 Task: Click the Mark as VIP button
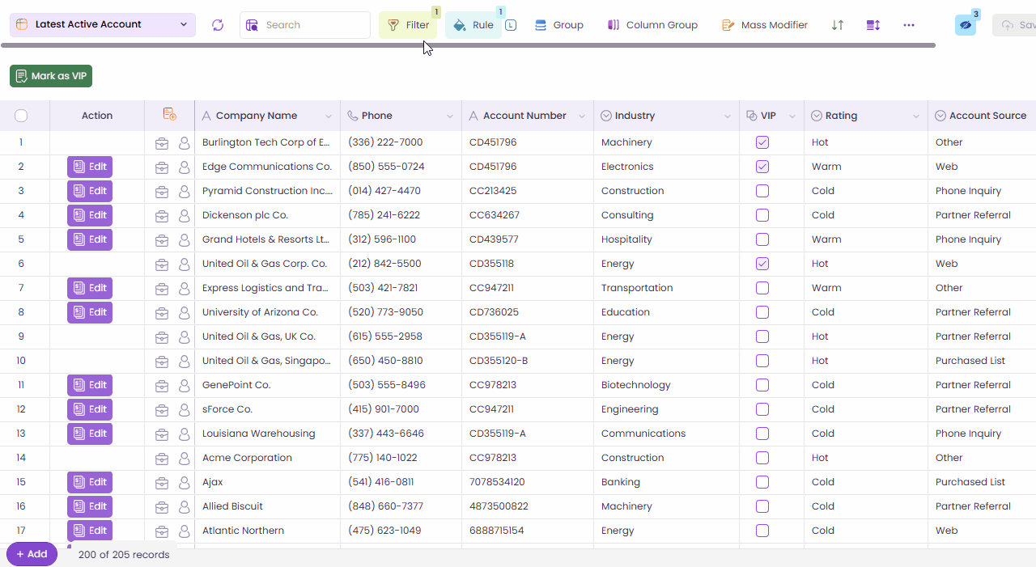pyautogui.click(x=51, y=76)
